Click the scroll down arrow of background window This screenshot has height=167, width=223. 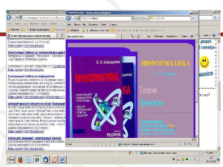pyautogui.click(x=219, y=148)
